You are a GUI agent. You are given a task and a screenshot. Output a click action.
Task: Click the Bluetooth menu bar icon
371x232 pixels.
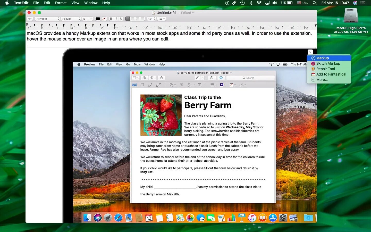251,3
